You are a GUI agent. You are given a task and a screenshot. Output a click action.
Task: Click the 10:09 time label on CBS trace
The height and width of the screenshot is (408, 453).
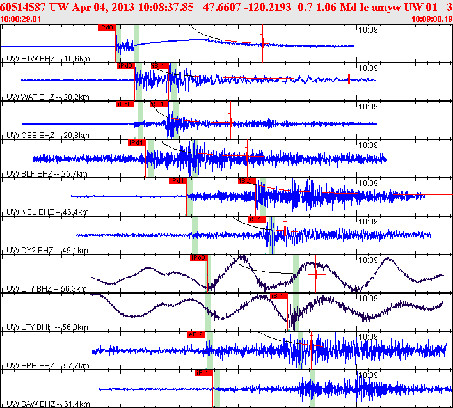(x=368, y=107)
